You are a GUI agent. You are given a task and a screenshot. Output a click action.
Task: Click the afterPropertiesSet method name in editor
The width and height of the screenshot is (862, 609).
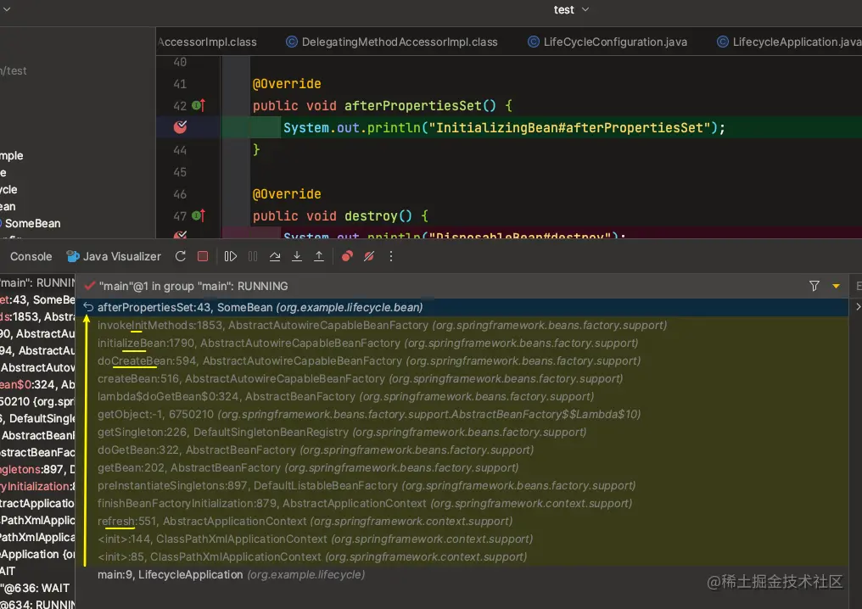click(413, 105)
